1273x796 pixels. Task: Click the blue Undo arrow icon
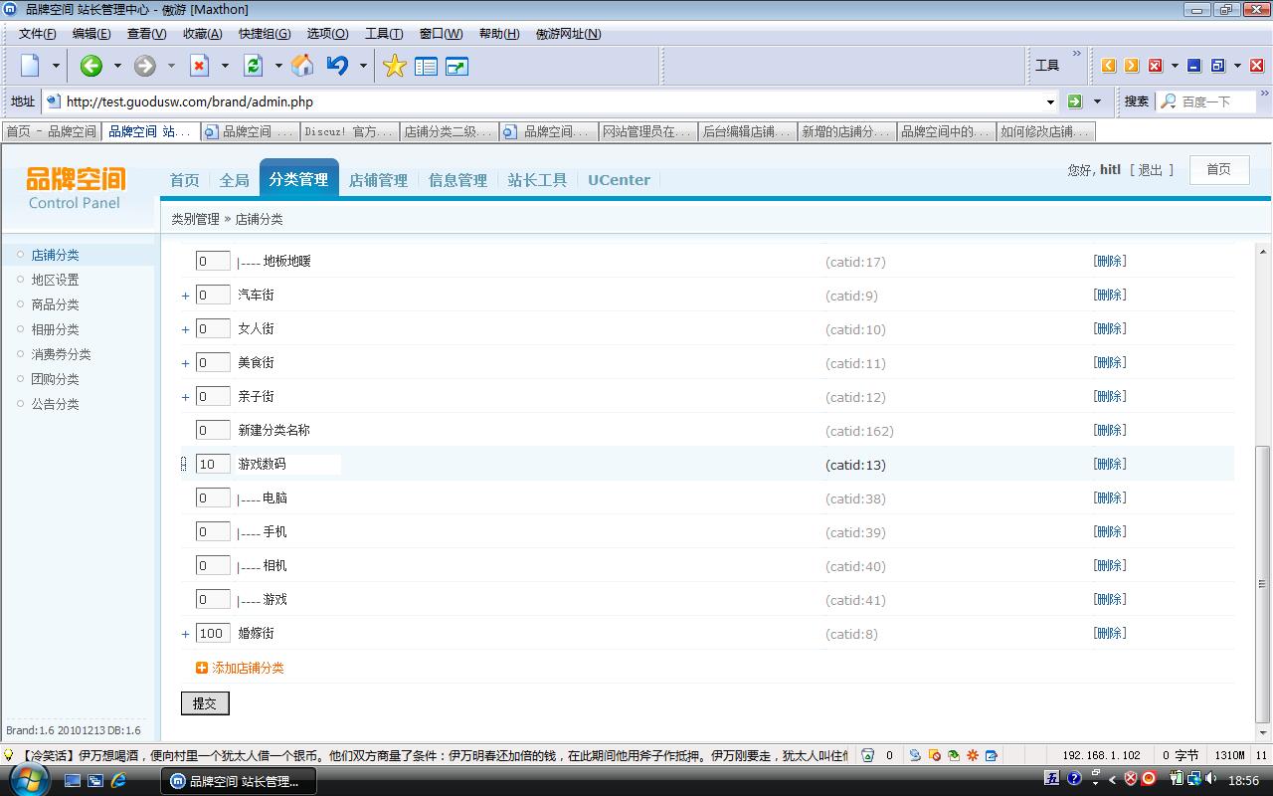point(337,66)
